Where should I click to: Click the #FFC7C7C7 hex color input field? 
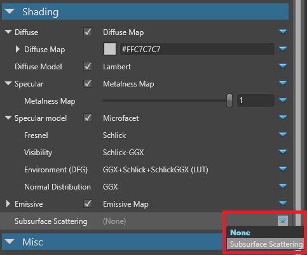[197, 49]
